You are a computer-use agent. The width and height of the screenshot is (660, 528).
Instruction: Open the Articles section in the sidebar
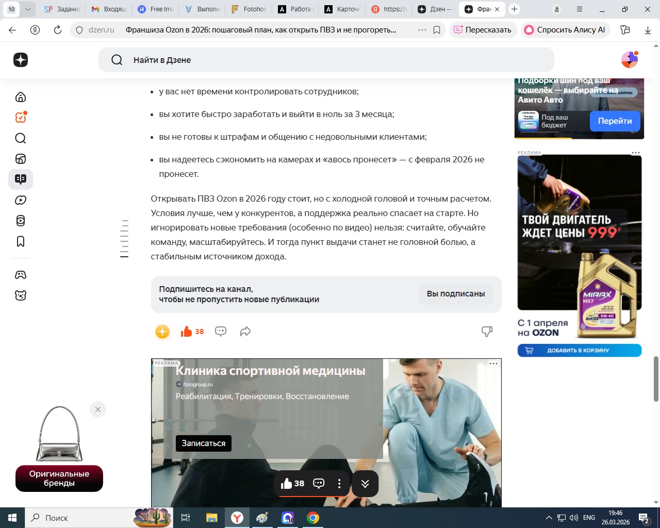21,179
